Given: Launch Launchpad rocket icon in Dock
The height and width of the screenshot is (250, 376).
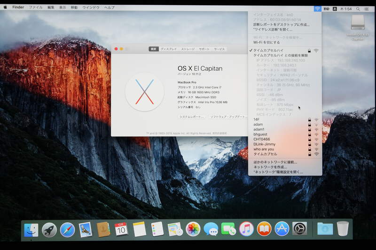Looking at the screenshot, I should tap(49, 229).
